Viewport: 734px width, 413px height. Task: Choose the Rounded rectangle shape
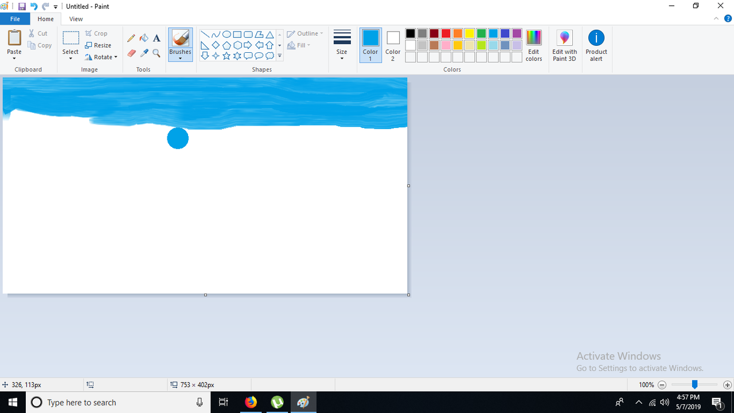pyautogui.click(x=248, y=34)
